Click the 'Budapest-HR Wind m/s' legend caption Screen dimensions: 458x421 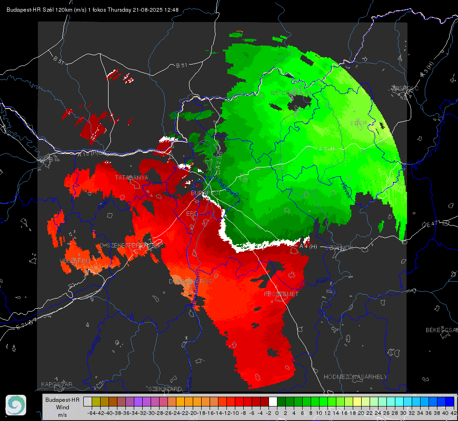(x=63, y=407)
